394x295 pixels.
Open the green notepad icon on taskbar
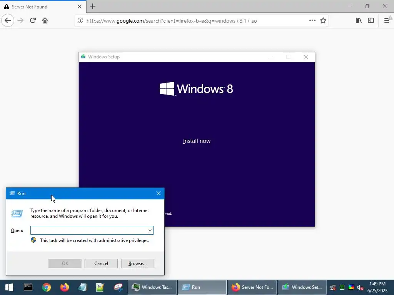100,287
